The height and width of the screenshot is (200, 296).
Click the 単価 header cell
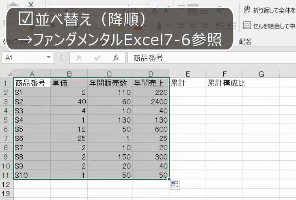[x=69, y=83]
